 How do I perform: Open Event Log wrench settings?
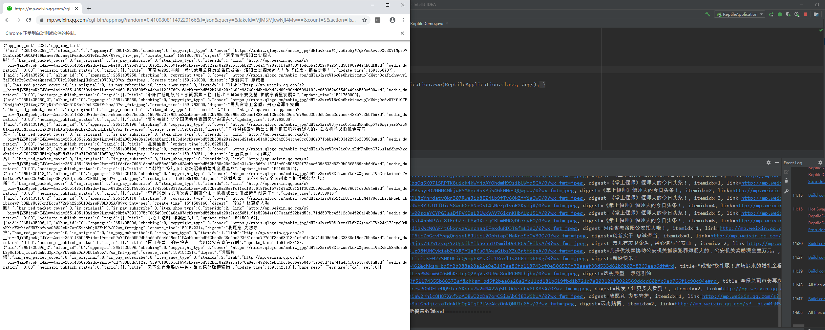[786, 191]
